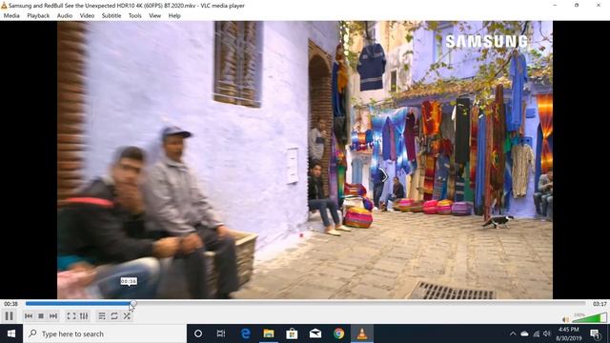Open the Audio menu
610x343 pixels.
pyautogui.click(x=65, y=16)
